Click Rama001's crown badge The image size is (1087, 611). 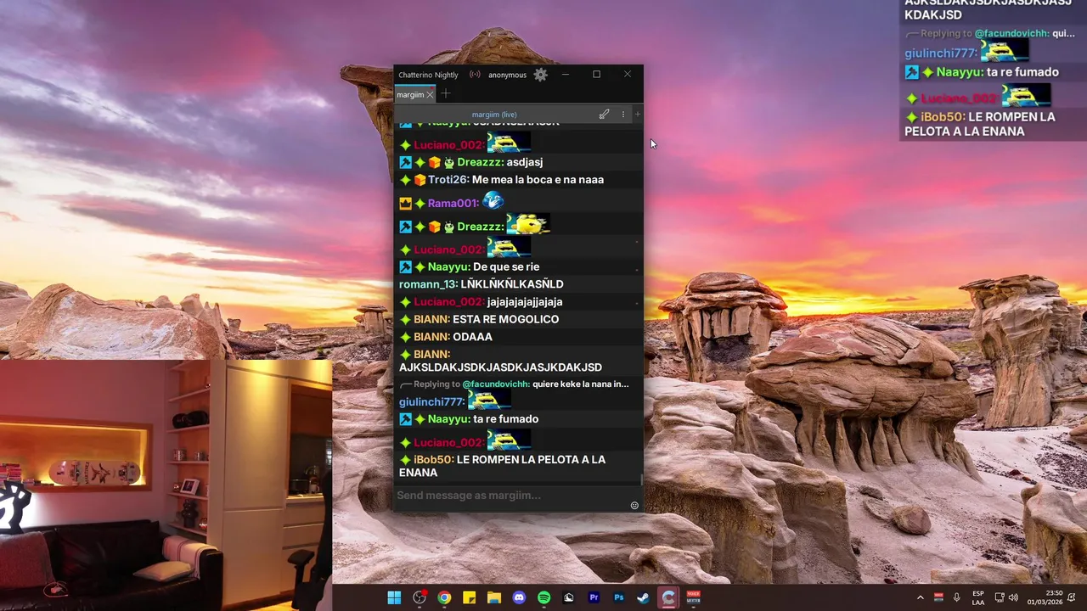(x=406, y=204)
